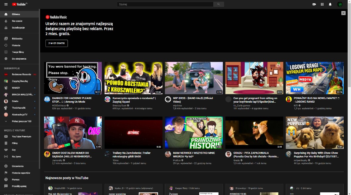Open the hamburger guide menu
The height and width of the screenshot is (195, 351).
point(6,4)
